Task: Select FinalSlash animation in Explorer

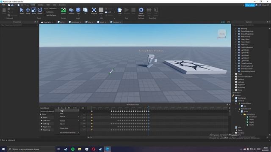Action: 253,117
